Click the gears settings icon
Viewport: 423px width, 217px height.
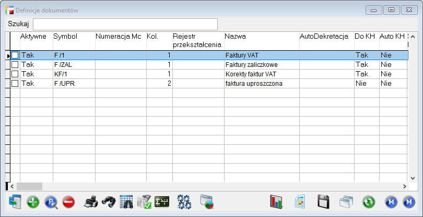coord(184,202)
